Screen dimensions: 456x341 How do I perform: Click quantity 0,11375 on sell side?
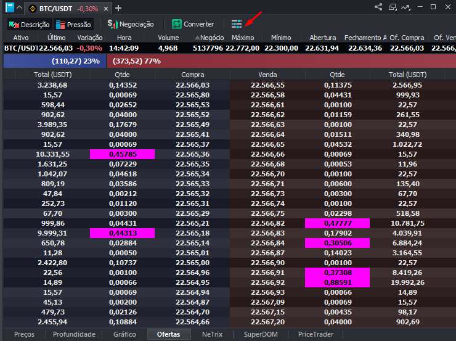point(338,85)
